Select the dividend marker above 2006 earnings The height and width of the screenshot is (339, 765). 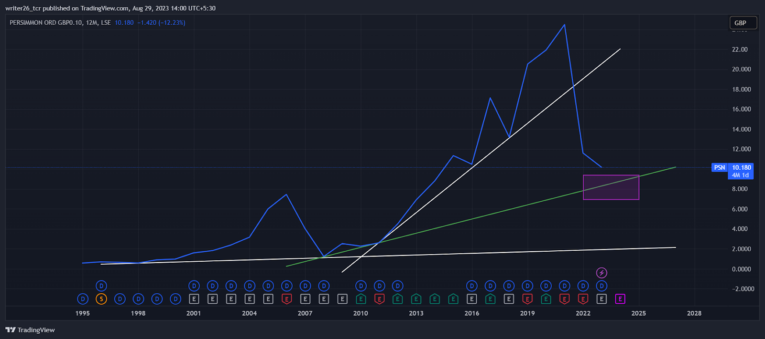pyautogui.click(x=286, y=286)
